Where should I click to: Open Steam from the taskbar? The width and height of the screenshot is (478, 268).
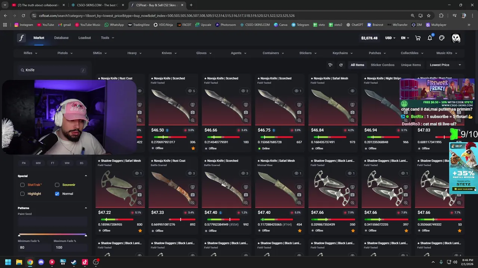click(x=74, y=262)
